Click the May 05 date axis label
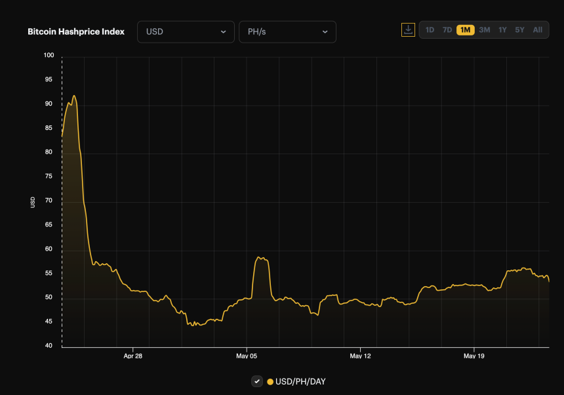This screenshot has height=395, width=564. [247, 356]
